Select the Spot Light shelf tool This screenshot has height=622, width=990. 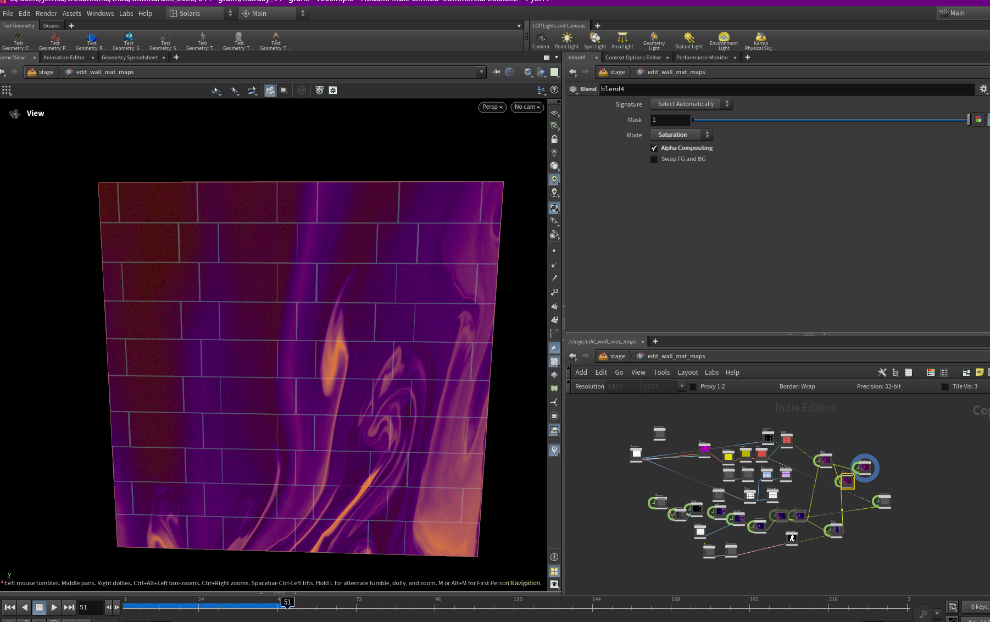coord(595,40)
